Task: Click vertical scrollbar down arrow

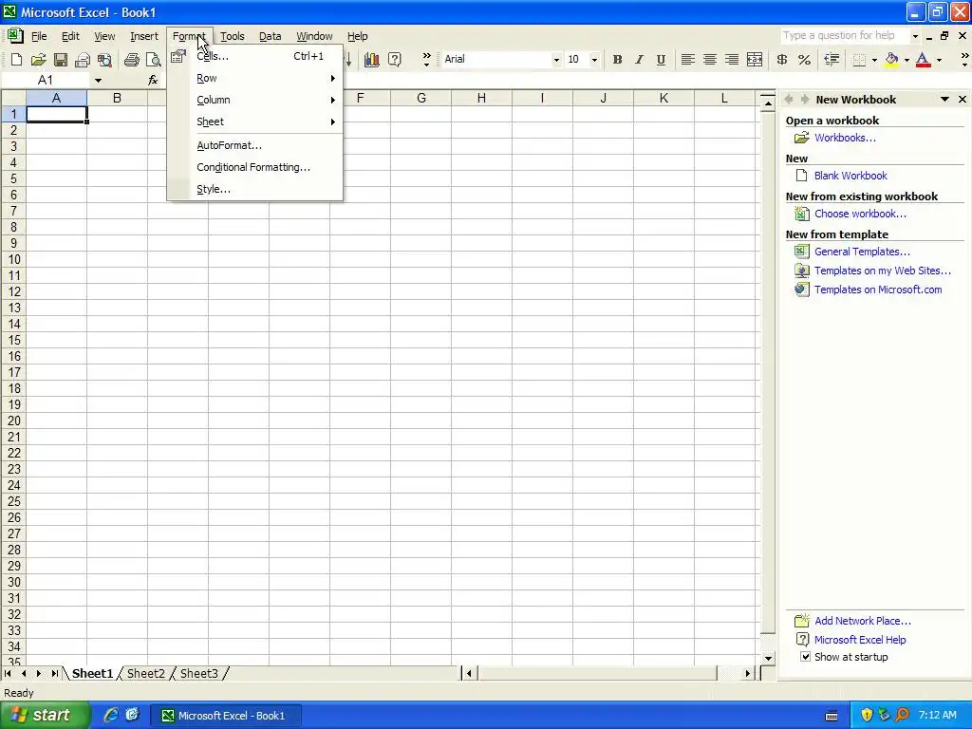Action: pos(768,659)
